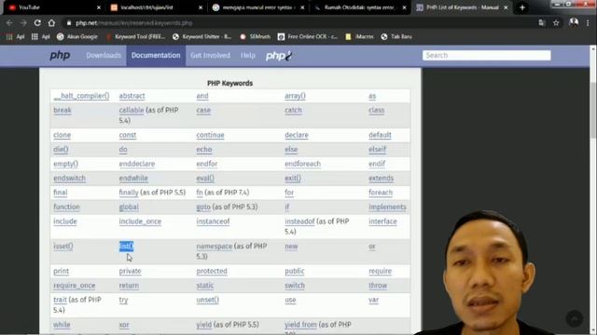Open the foreach keyword link
597x335 pixels.
(381, 193)
